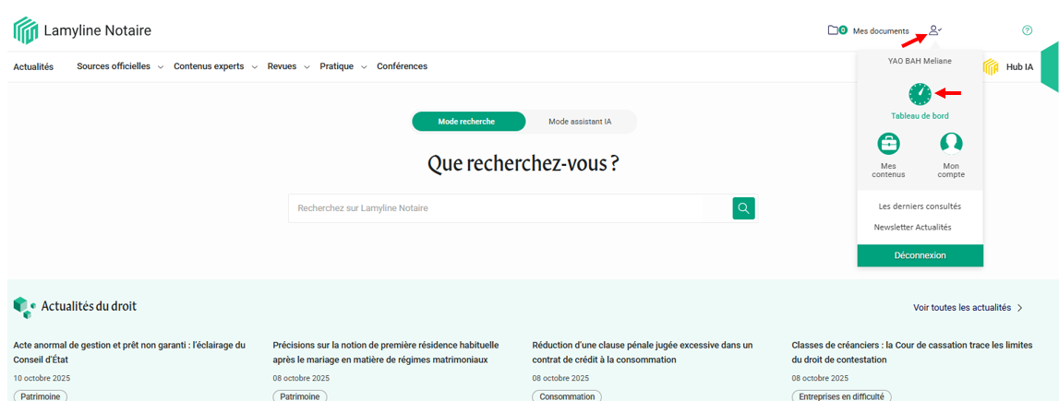Click the Que recherchez-vous ? heading
This screenshot has height=401, width=1059.
click(x=523, y=164)
